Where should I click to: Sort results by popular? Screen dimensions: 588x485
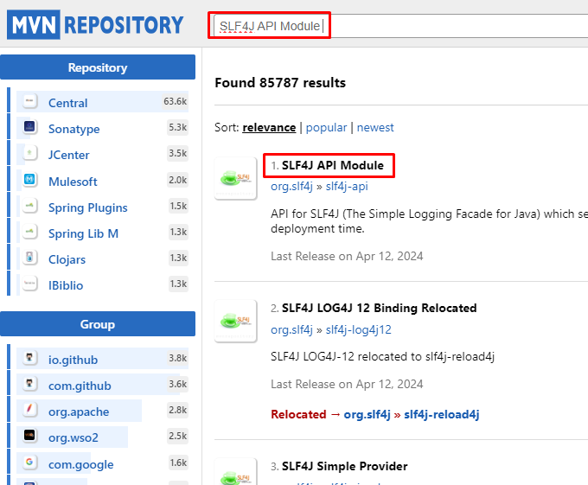click(326, 127)
